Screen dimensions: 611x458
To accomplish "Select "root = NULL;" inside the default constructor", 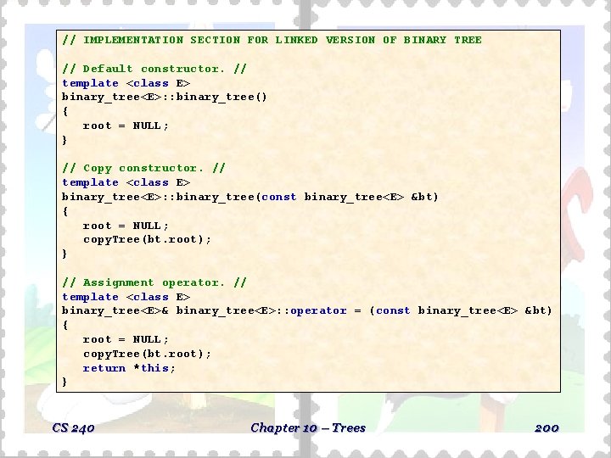I will click(126, 126).
